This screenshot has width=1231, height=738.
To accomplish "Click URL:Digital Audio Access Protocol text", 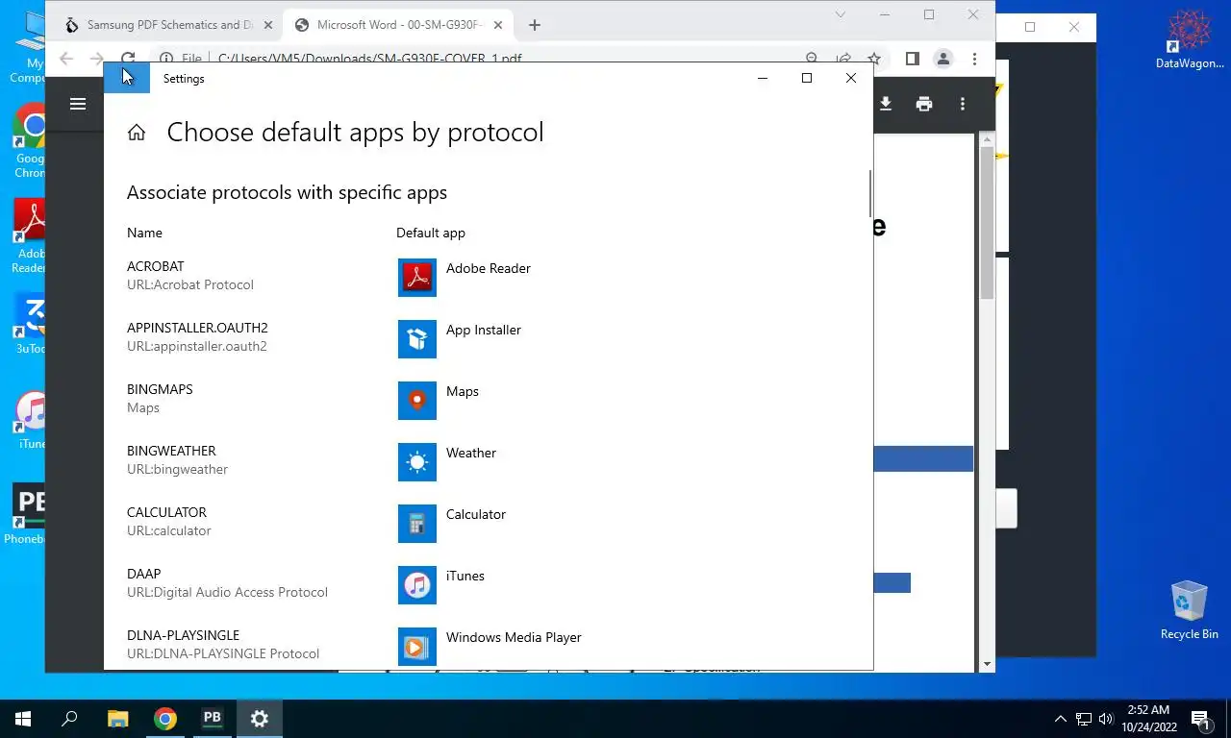I will (x=227, y=592).
